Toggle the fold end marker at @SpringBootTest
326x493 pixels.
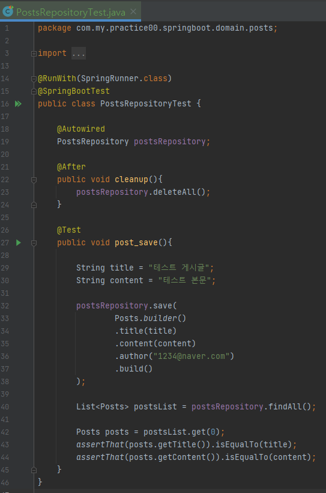click(34, 91)
